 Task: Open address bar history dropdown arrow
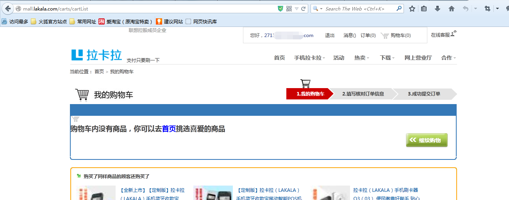(296, 9)
